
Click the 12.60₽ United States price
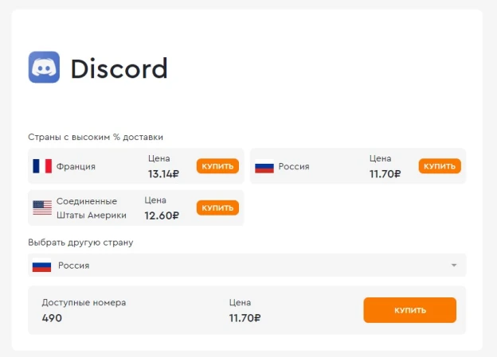point(162,215)
